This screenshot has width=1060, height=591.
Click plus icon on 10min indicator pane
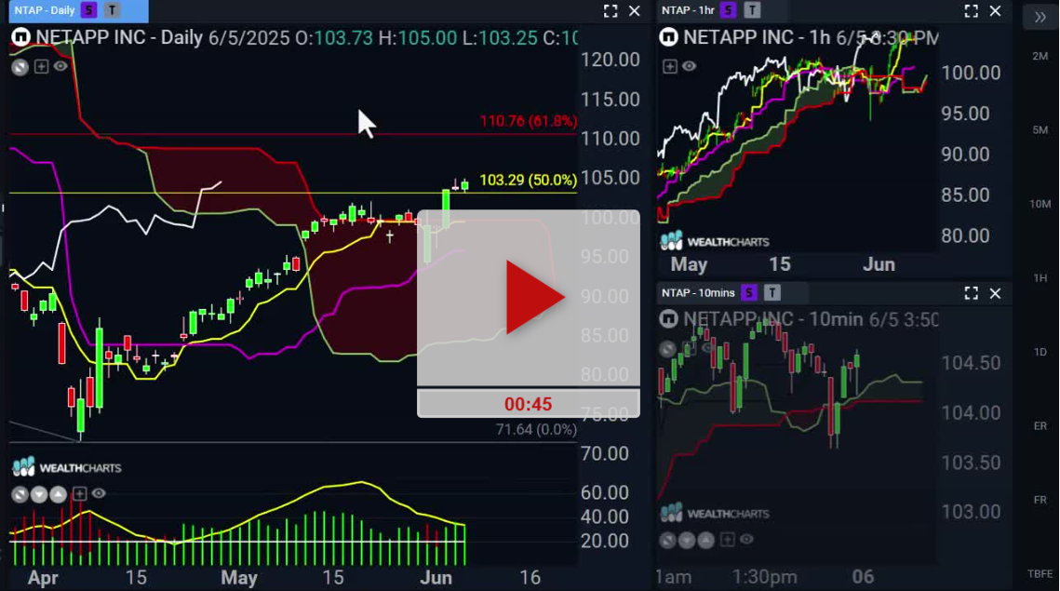pyautogui.click(x=728, y=540)
